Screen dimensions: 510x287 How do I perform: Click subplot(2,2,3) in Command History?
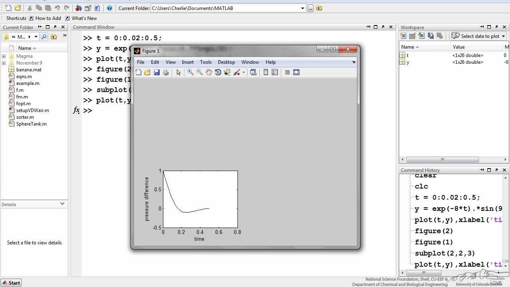tap(445, 254)
